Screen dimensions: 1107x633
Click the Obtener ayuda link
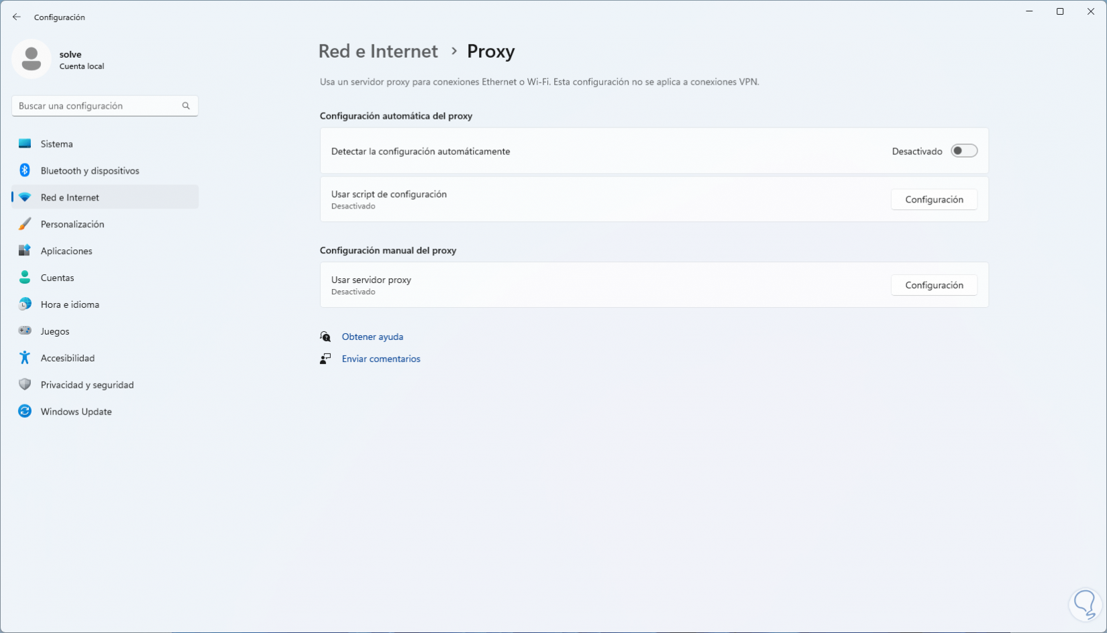click(372, 337)
